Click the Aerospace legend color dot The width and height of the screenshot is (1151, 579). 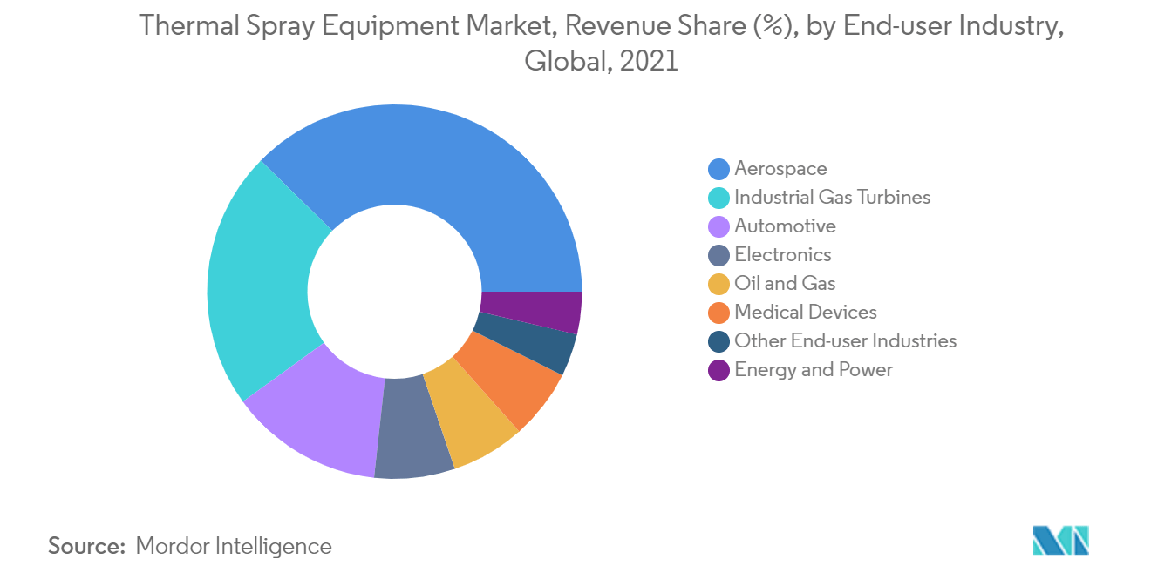[719, 169]
